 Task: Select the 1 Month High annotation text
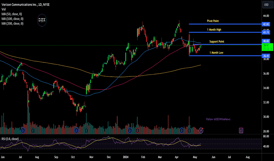(214, 30)
